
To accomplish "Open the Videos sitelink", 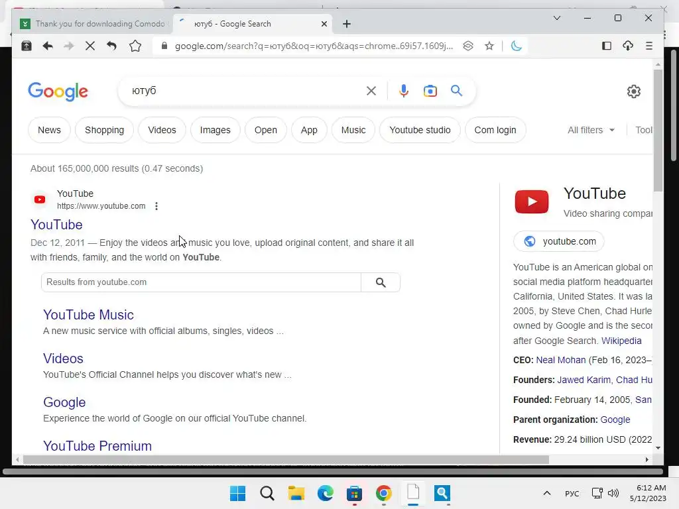I will (63, 359).
